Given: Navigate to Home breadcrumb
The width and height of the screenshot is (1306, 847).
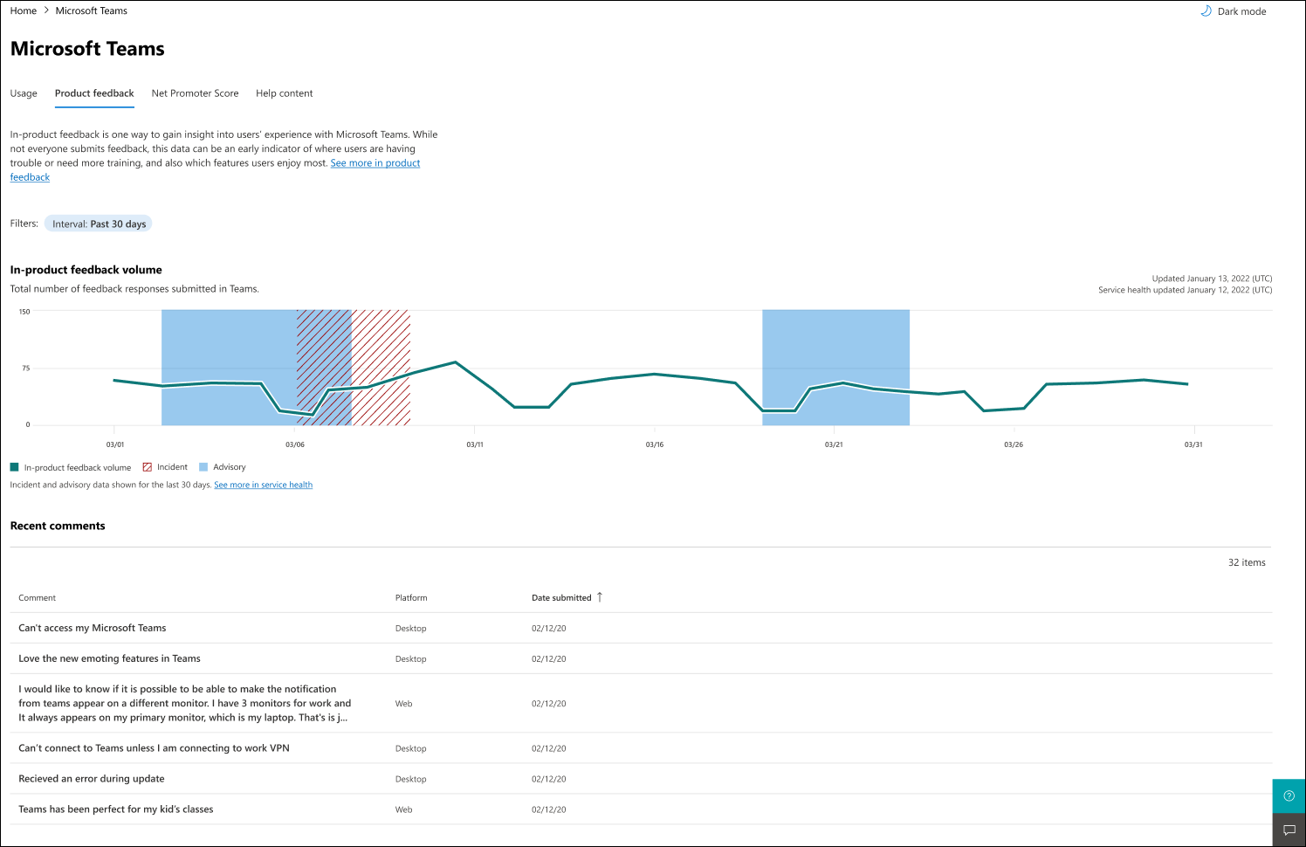Looking at the screenshot, I should click(24, 10).
